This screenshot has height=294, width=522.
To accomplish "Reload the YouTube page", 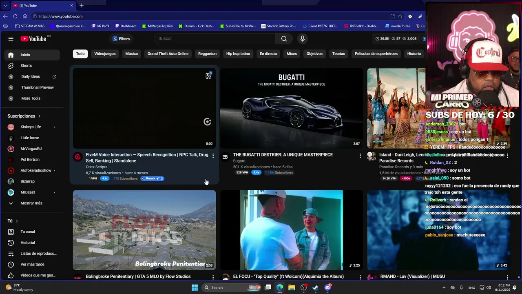I will (x=15, y=16).
